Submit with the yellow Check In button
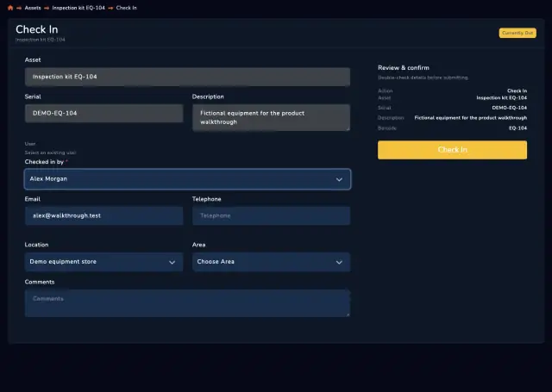This screenshot has width=552, height=392. pos(452,150)
